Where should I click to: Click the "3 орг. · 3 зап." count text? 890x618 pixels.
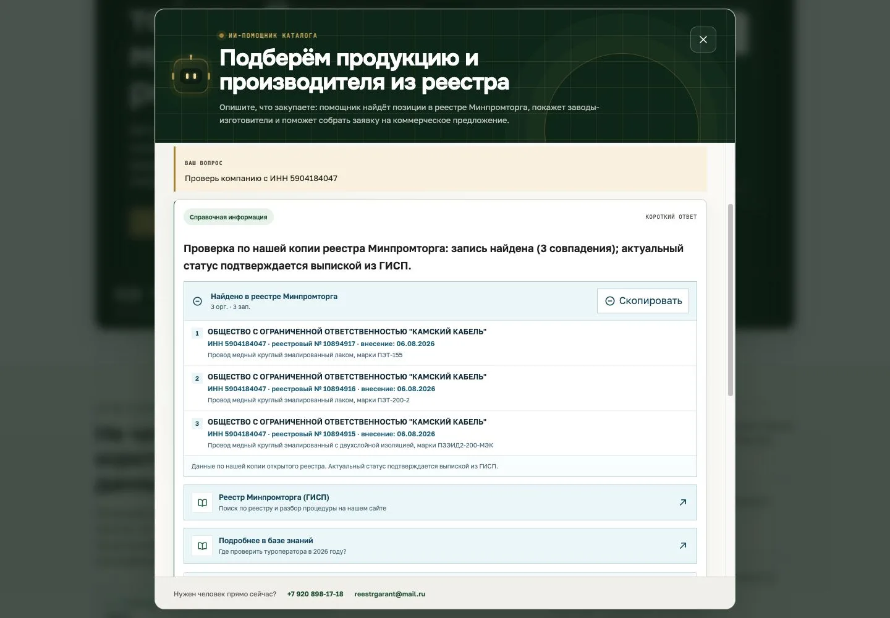point(231,307)
